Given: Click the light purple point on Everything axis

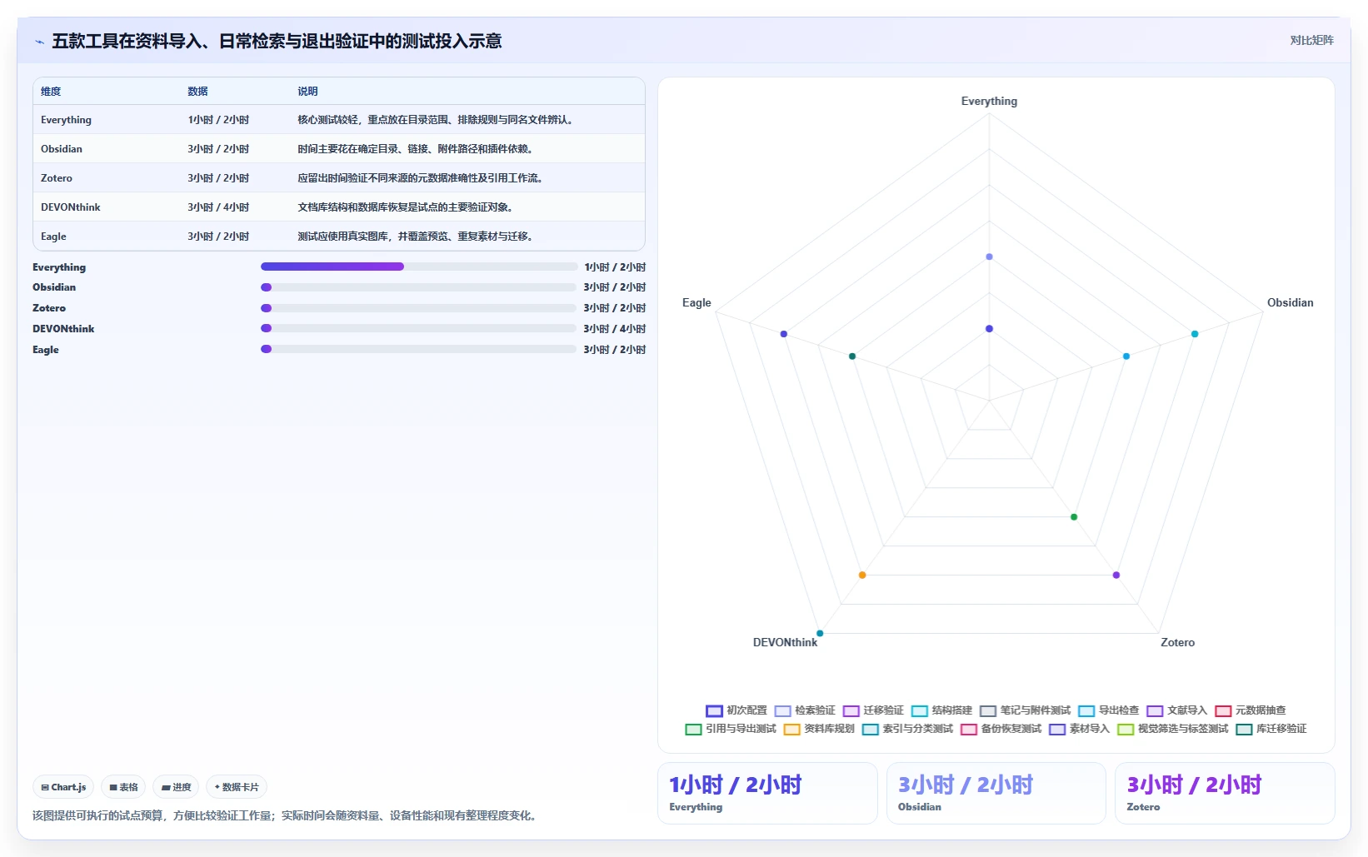Looking at the screenshot, I should tap(989, 257).
